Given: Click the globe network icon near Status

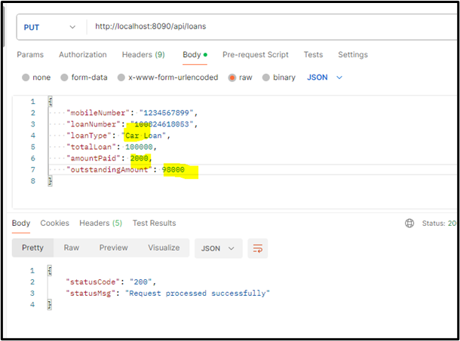Looking at the screenshot, I should tap(409, 224).
